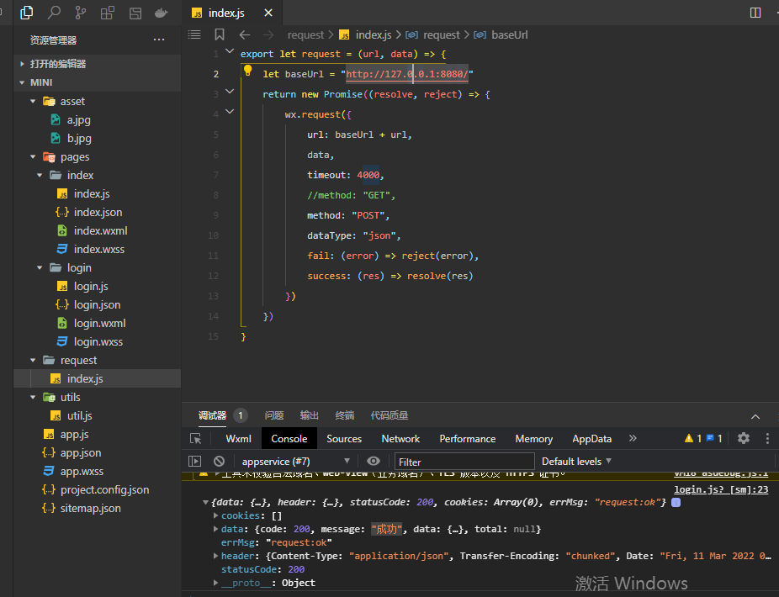Switch to the Network tab
The image size is (779, 597).
[400, 438]
